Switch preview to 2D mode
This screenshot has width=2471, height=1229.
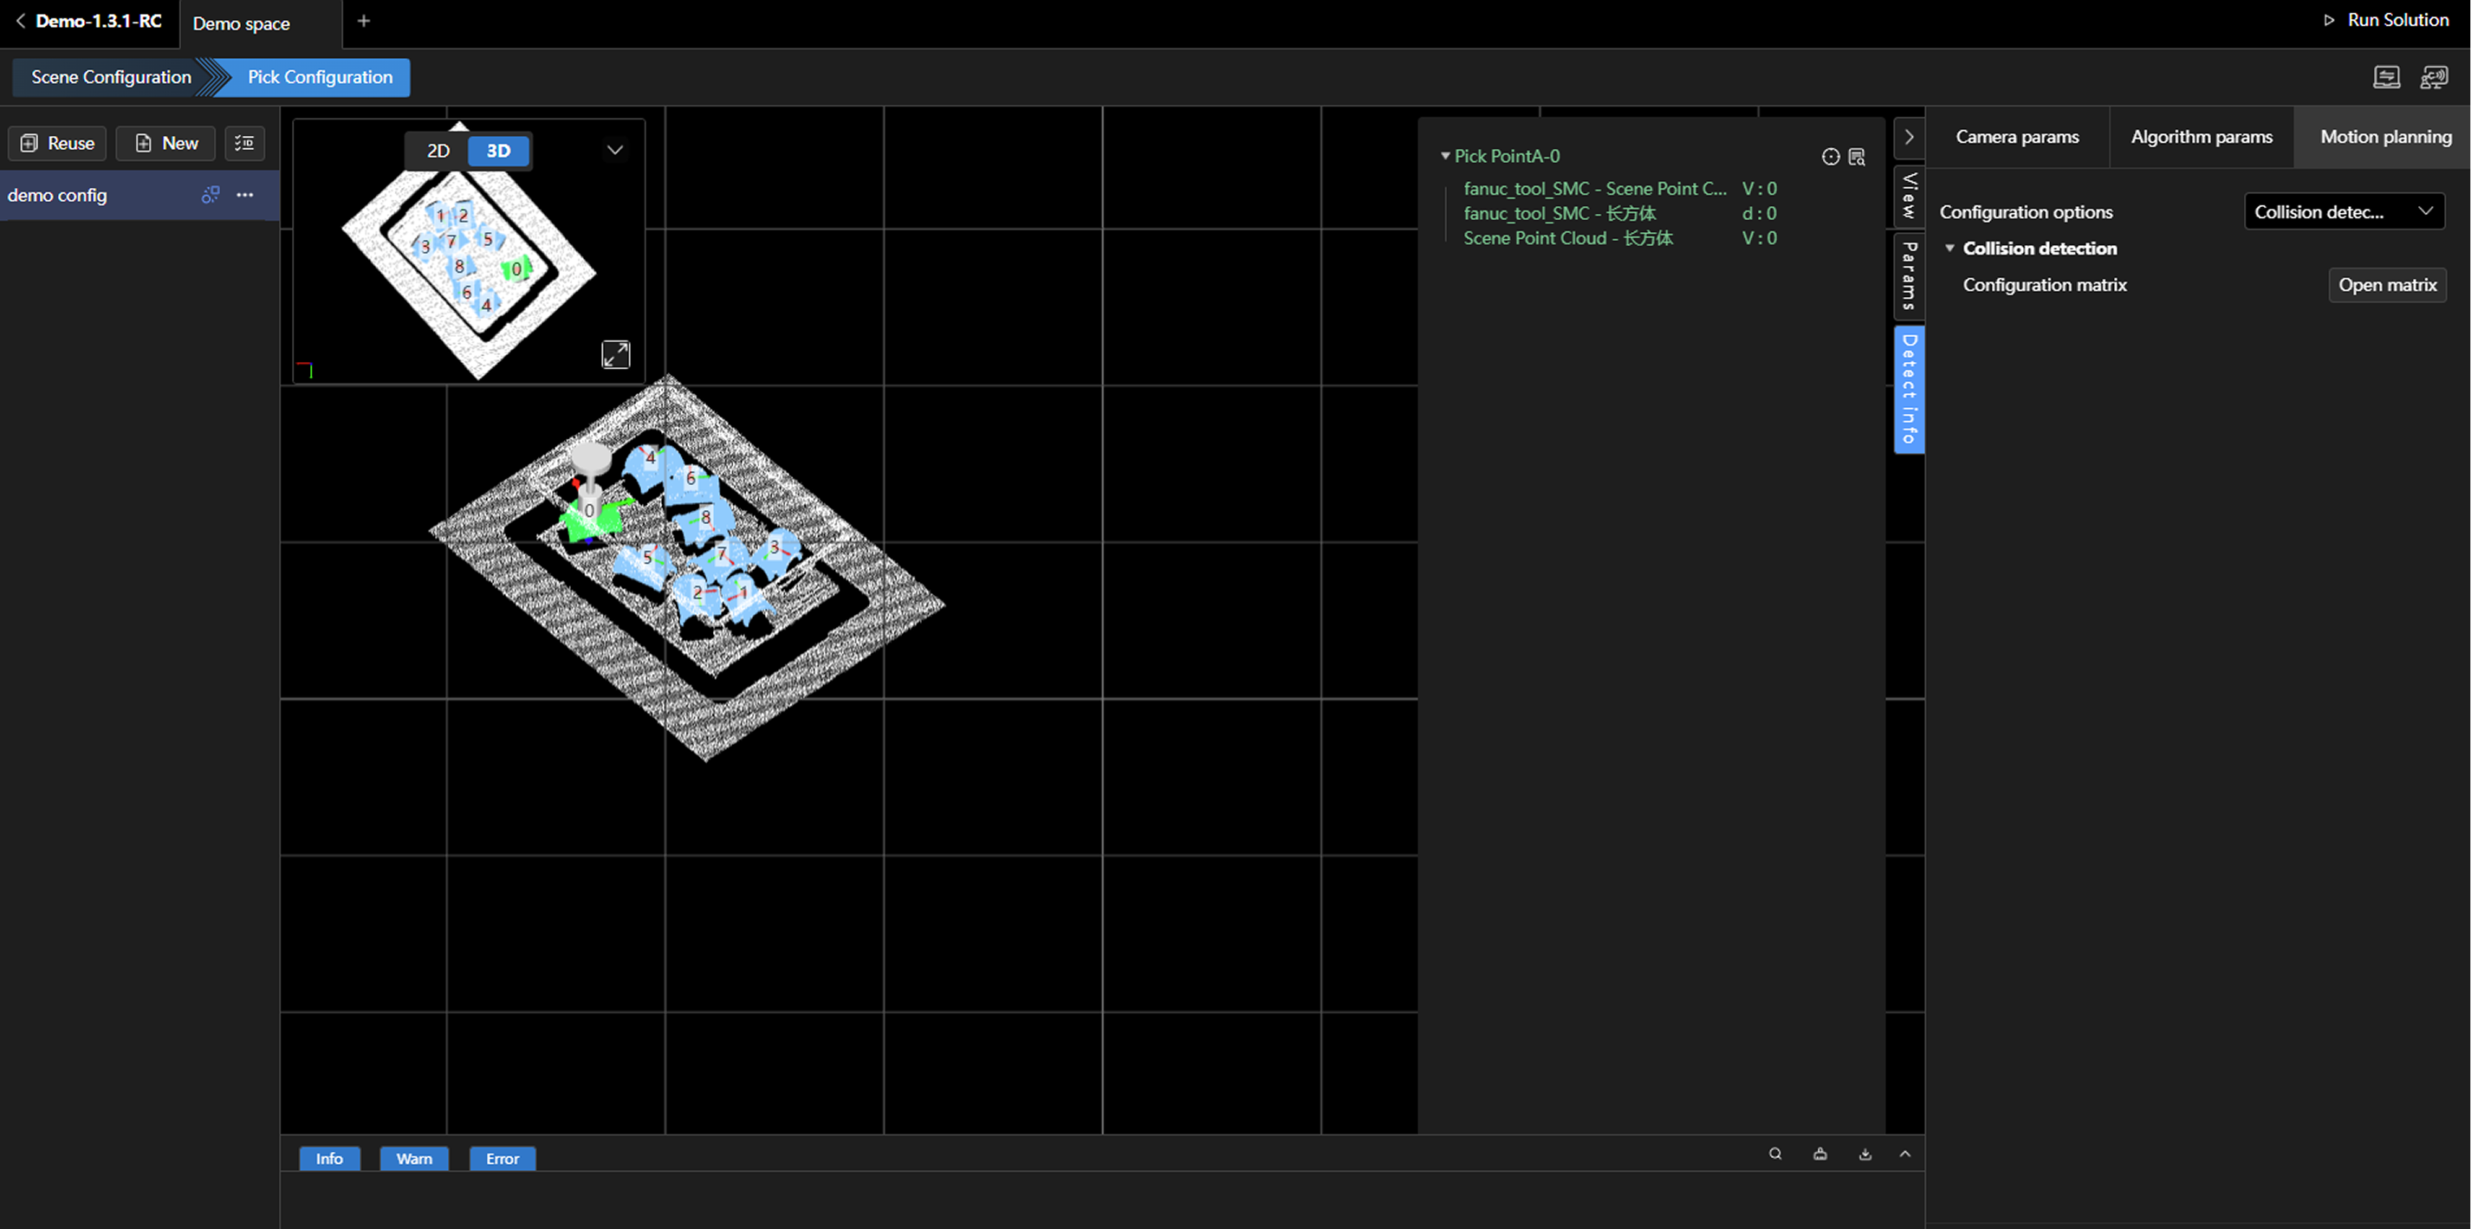click(438, 151)
